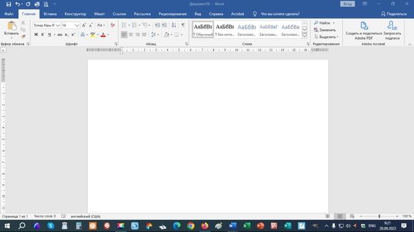Click the red font color button
The height and width of the screenshot is (232, 414).
point(103,35)
